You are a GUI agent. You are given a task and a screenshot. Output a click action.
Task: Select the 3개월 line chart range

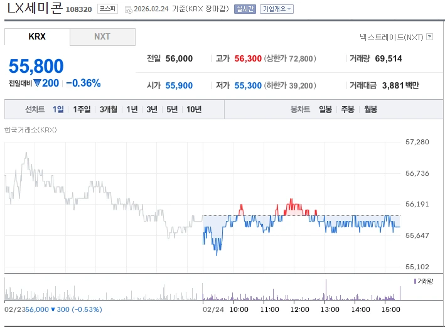coord(109,109)
